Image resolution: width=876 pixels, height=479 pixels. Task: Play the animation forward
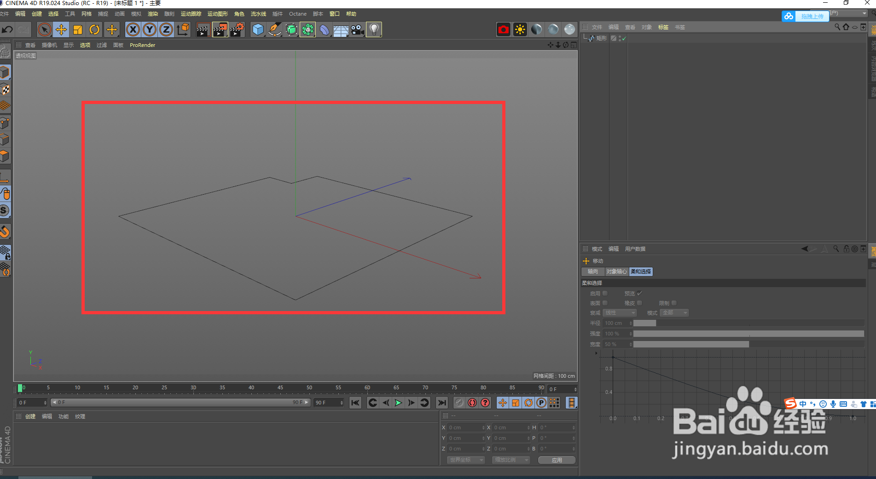pyautogui.click(x=398, y=403)
